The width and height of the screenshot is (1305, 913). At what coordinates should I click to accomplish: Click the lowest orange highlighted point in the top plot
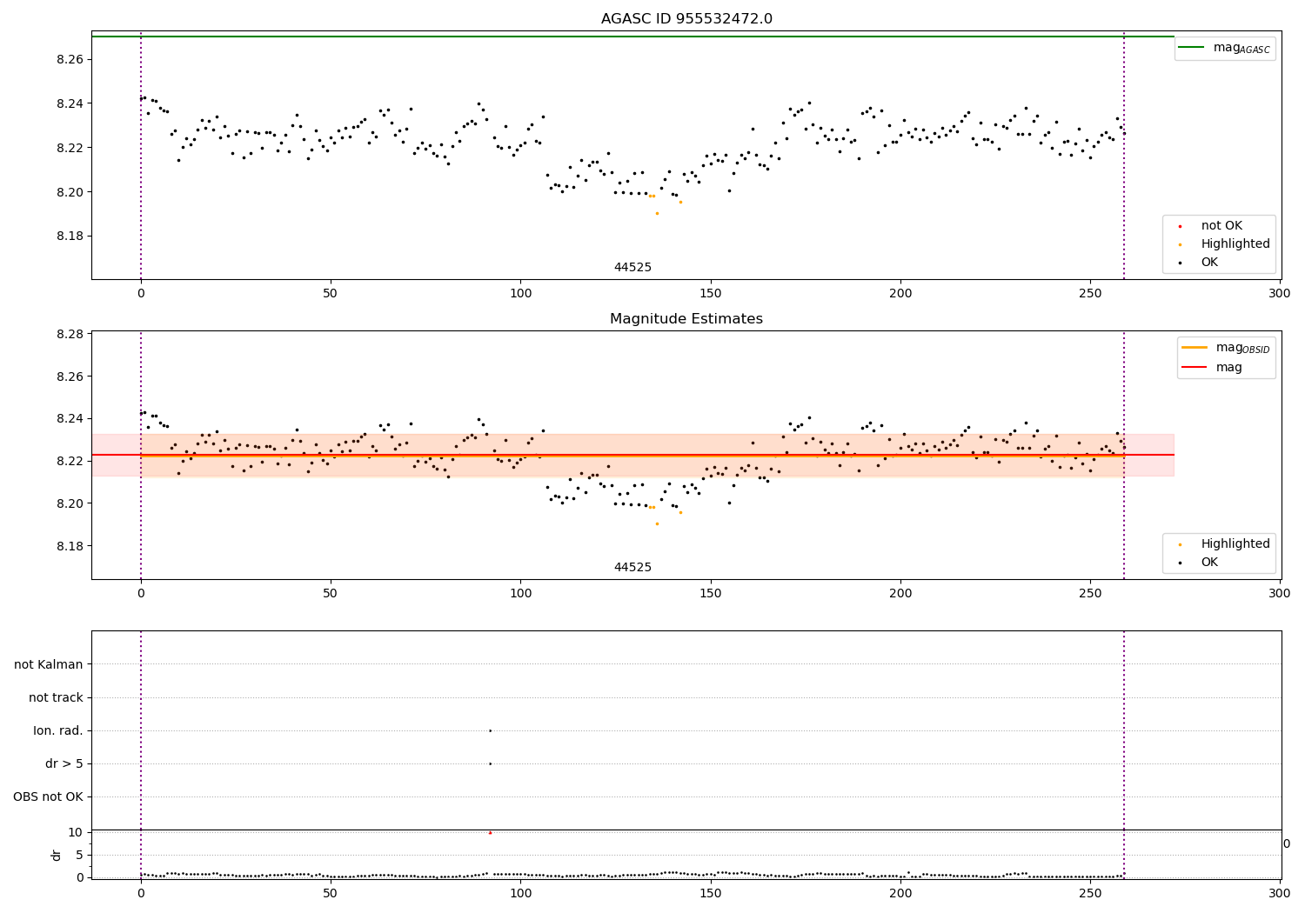pos(657,213)
